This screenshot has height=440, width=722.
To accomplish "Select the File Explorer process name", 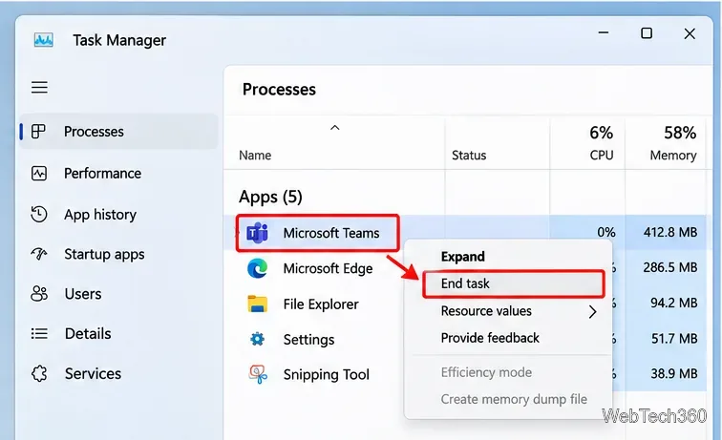I will coord(321,304).
